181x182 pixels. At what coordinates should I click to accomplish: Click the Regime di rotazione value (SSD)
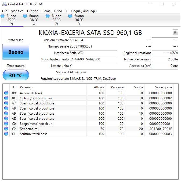point(165,53)
